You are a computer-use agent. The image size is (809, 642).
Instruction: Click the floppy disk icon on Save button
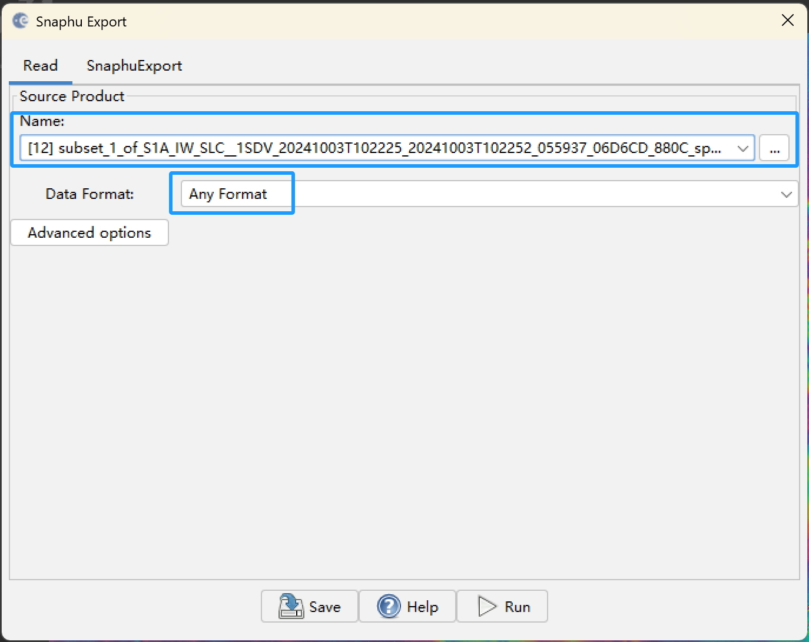point(290,606)
